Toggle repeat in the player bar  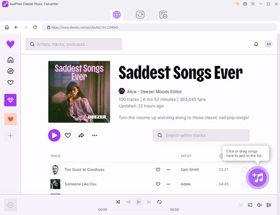[159, 202]
